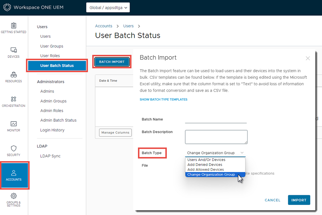Choose Users And/Or Devices option
This screenshot has width=322, height=215.
click(215, 160)
